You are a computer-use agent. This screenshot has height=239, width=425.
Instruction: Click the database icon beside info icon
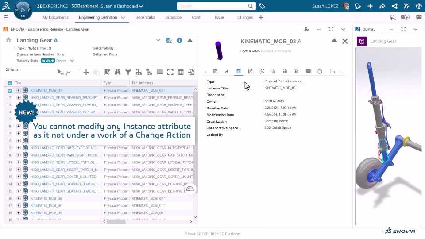tap(169, 41)
